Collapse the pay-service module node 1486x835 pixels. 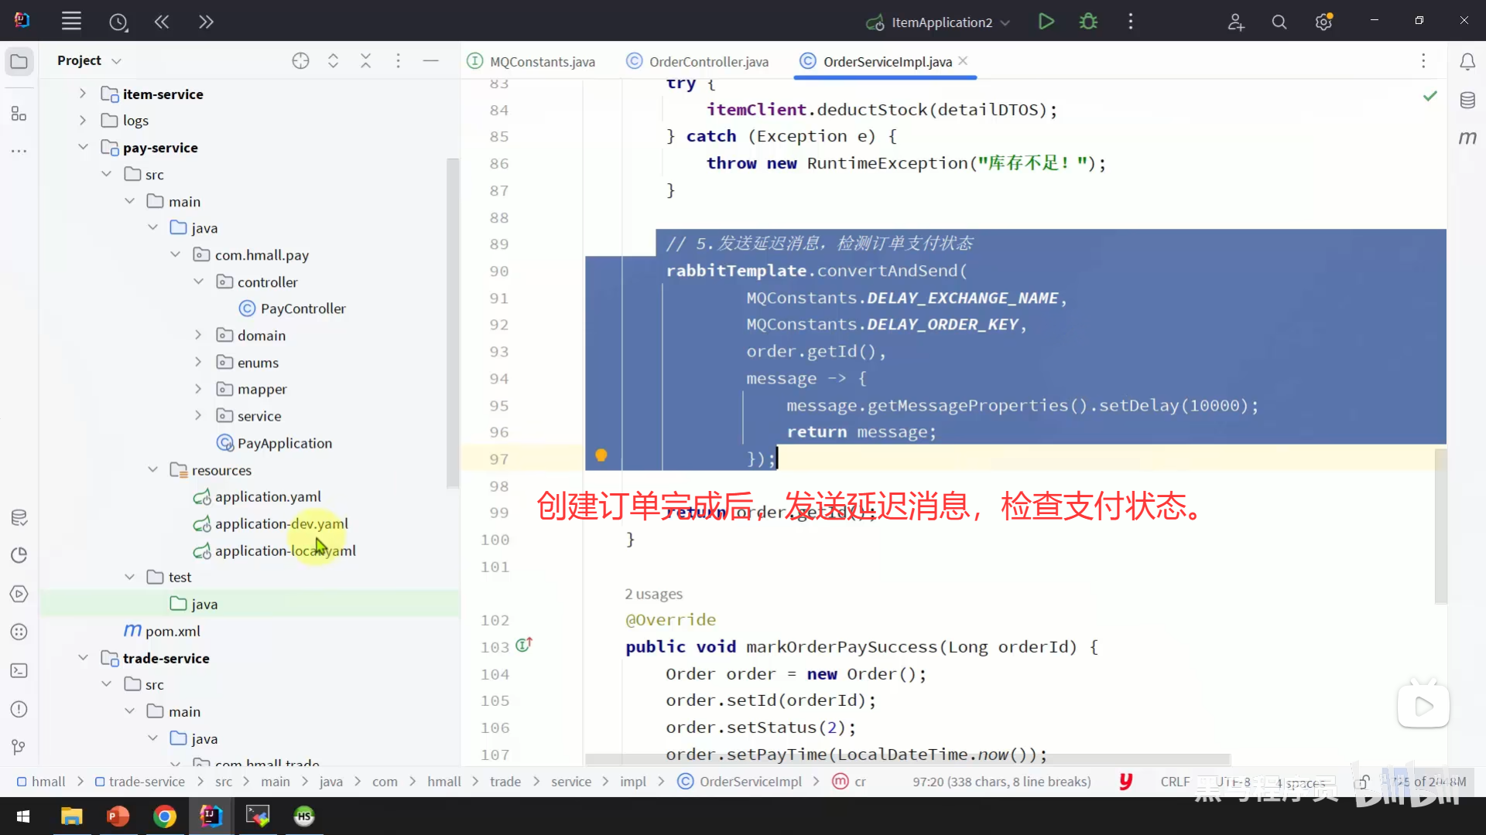83,147
